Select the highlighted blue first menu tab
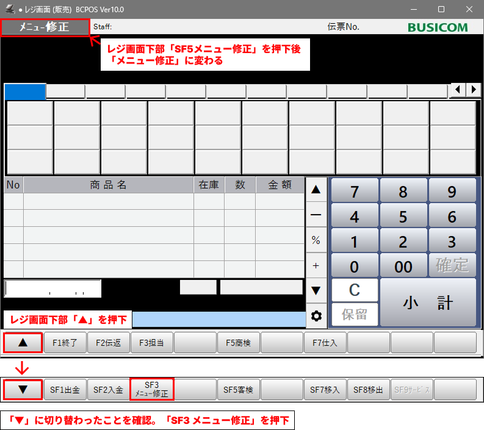 tap(25, 91)
